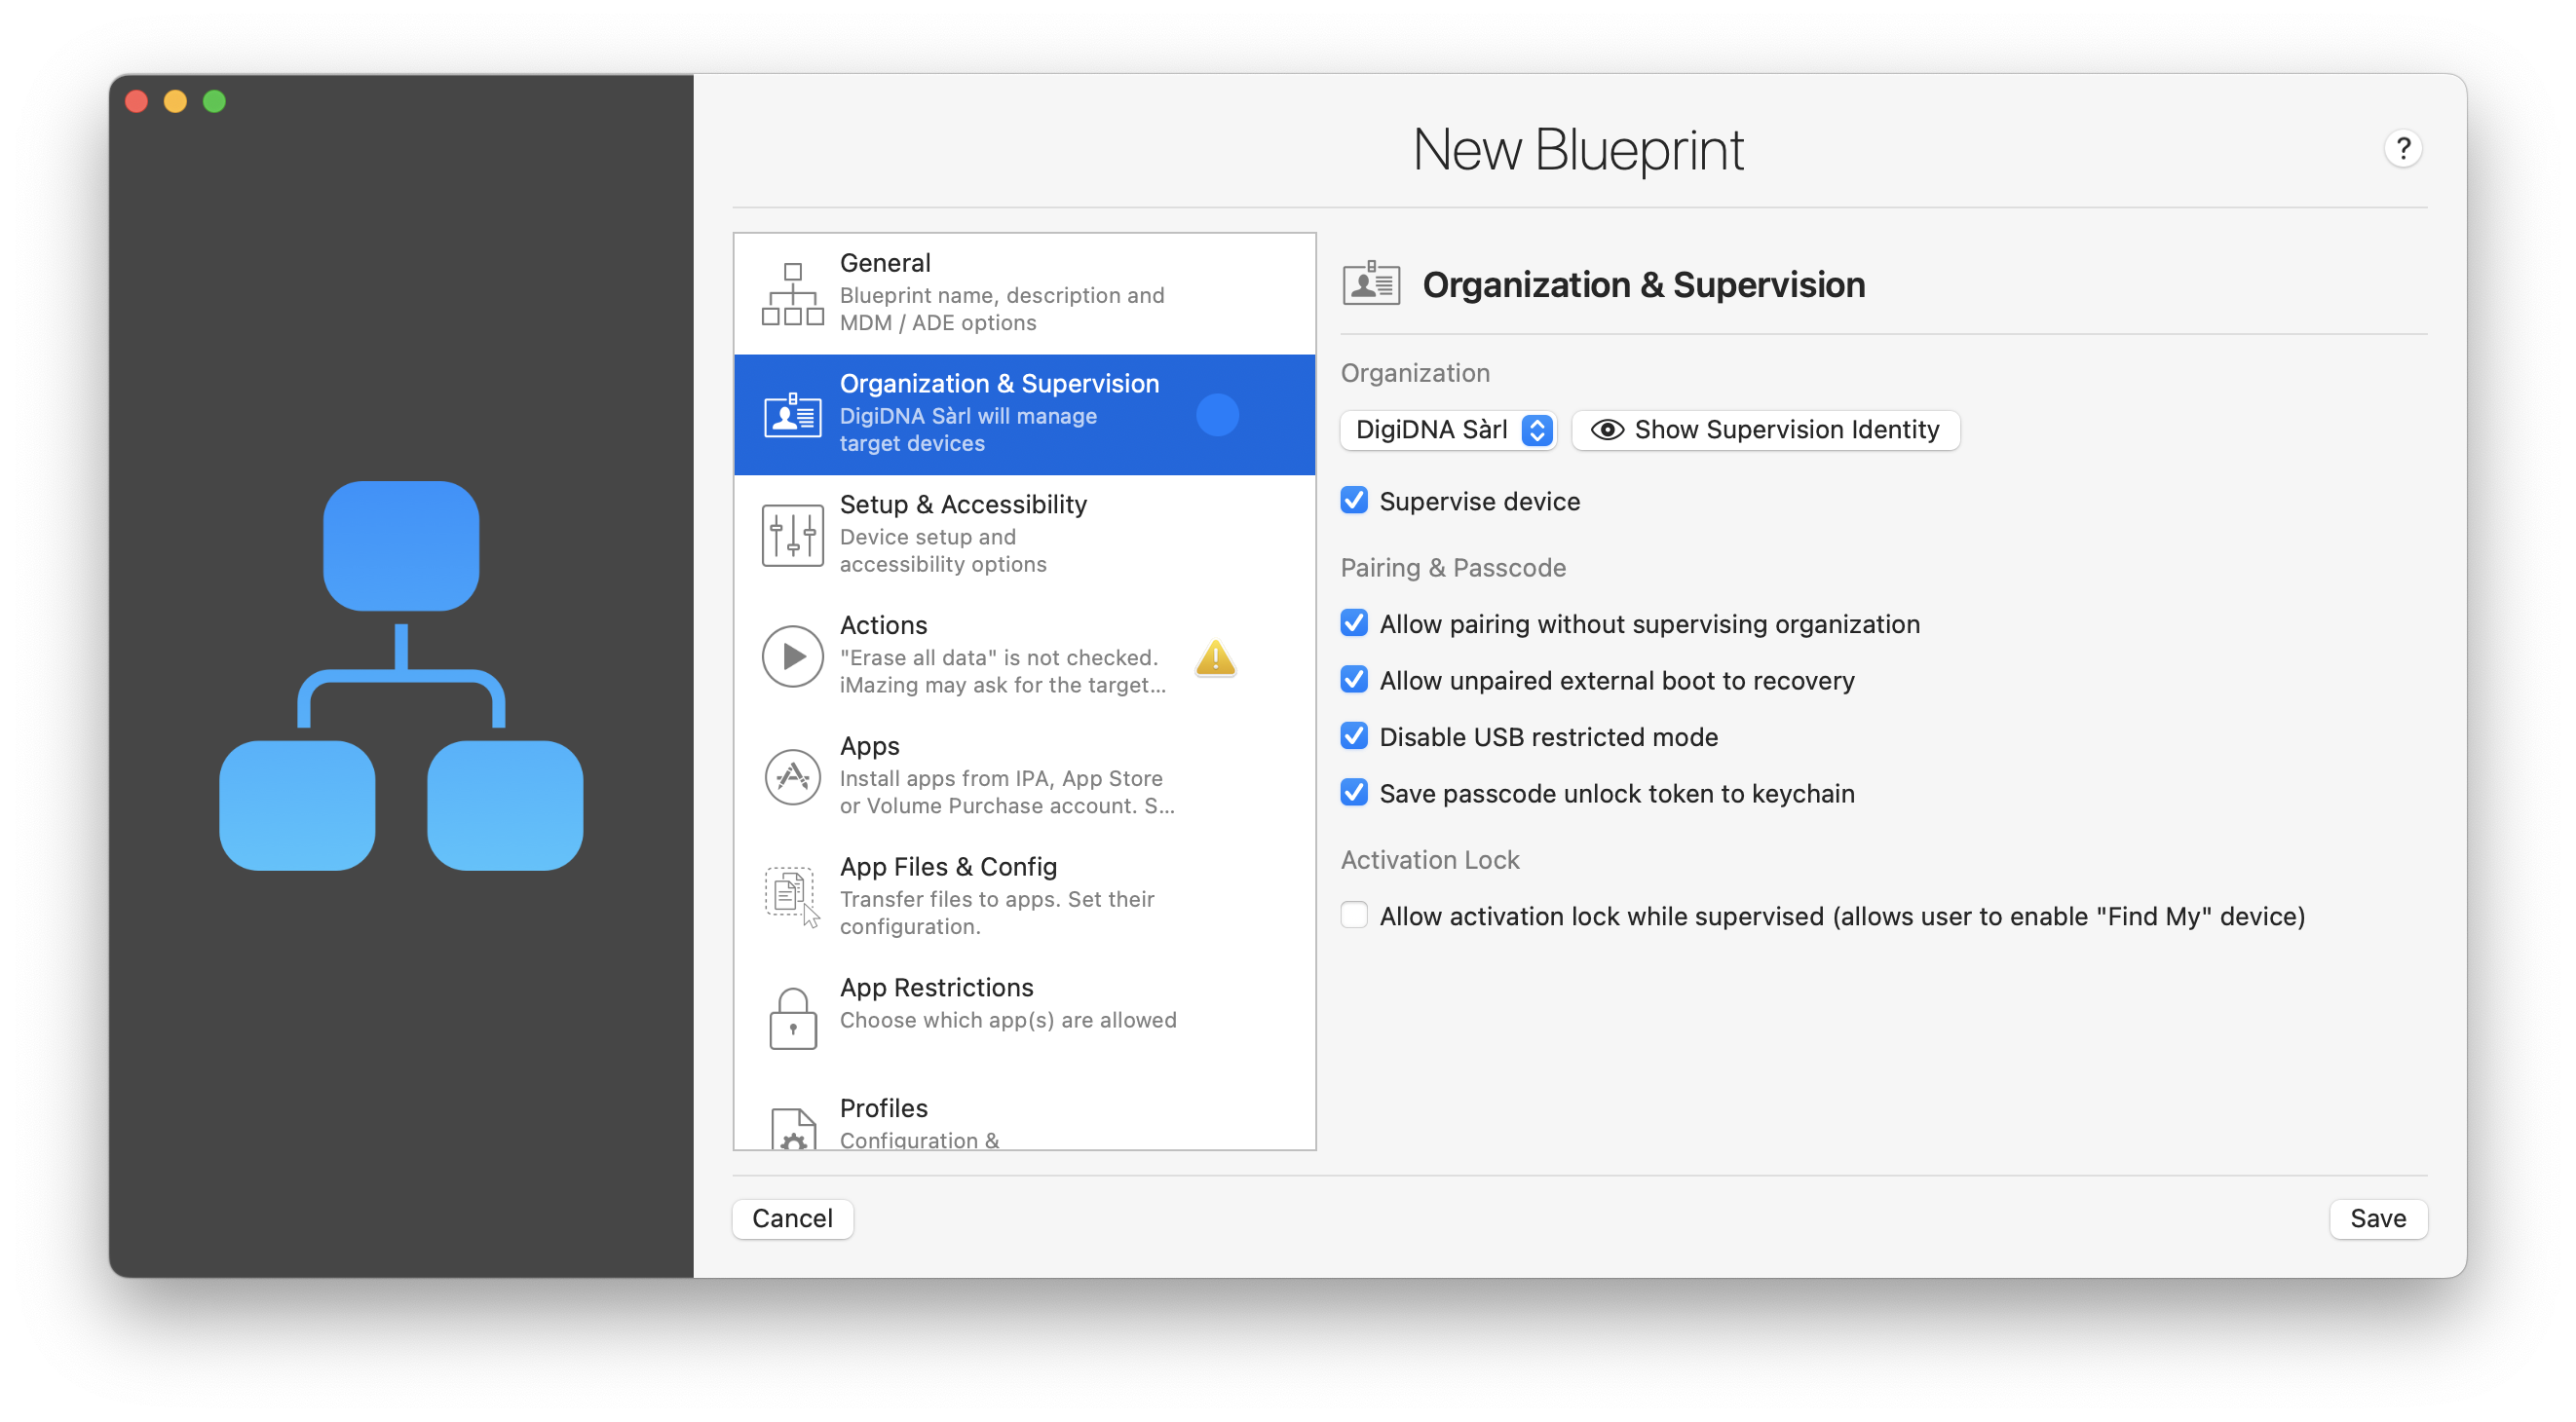Click the Actions yellow warning triangle

pos(1215,657)
